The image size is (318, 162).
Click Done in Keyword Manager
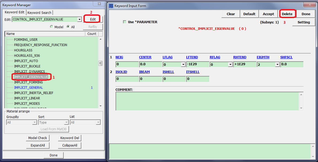coord(53,155)
